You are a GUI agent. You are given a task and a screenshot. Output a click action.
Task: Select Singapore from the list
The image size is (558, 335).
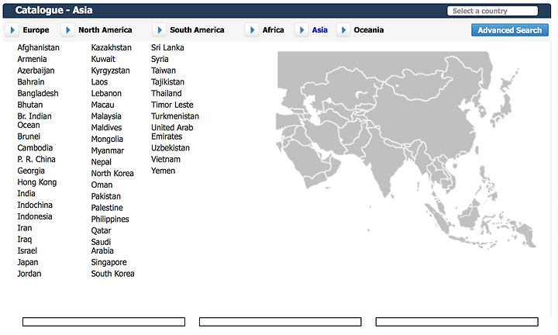tap(109, 262)
